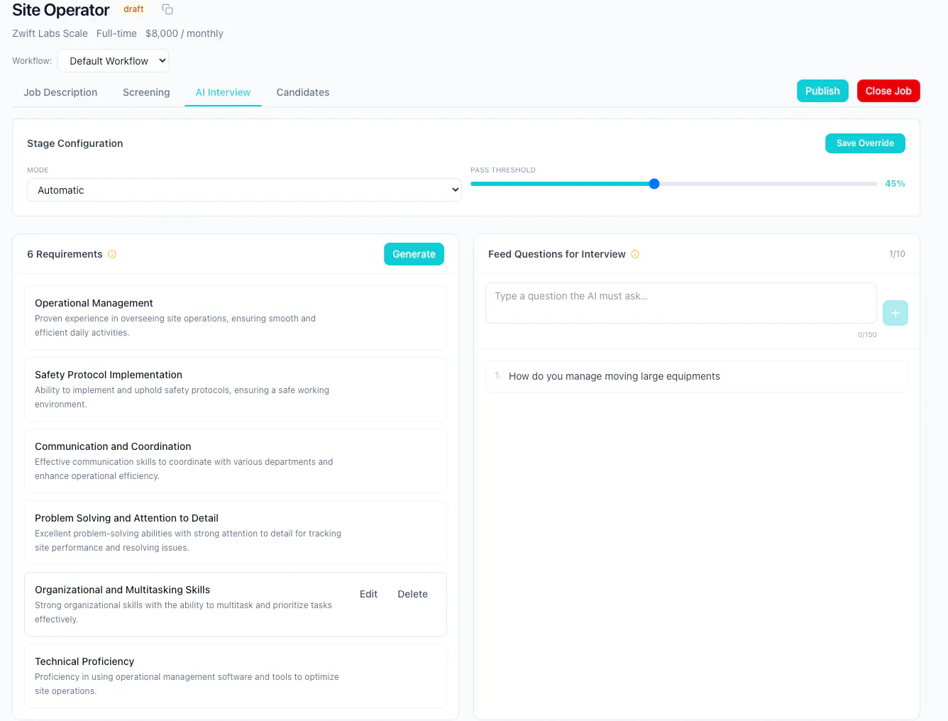Click the Problem Solving and Attention to Detail requirement
The height and width of the screenshot is (721, 948).
(236, 532)
